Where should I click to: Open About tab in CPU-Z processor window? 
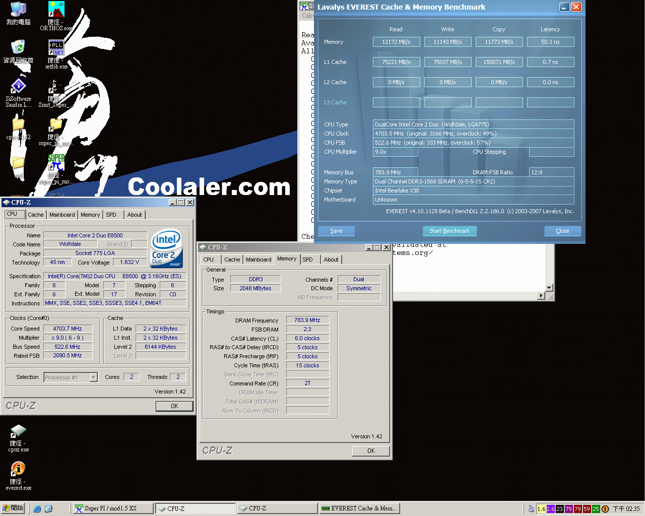(135, 215)
